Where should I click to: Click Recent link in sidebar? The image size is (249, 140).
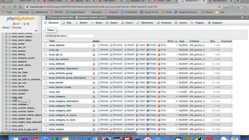pos(6,28)
